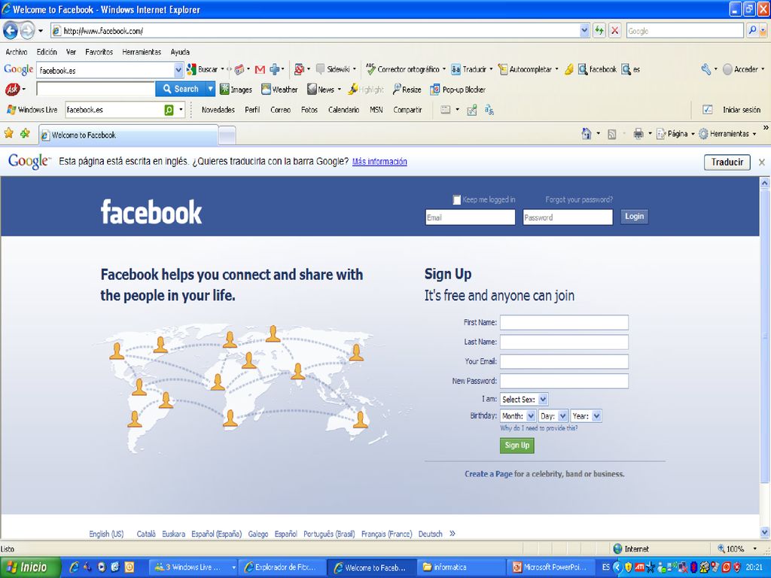
Task: Click the Print icon in command bar
Action: click(638, 134)
